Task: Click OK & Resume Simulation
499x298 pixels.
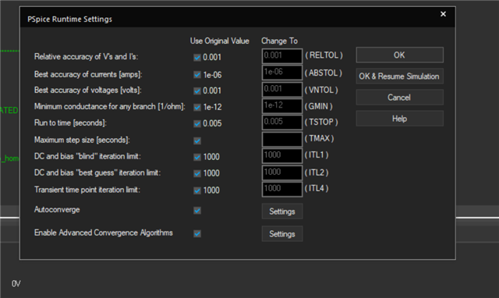Action: pyautogui.click(x=399, y=76)
